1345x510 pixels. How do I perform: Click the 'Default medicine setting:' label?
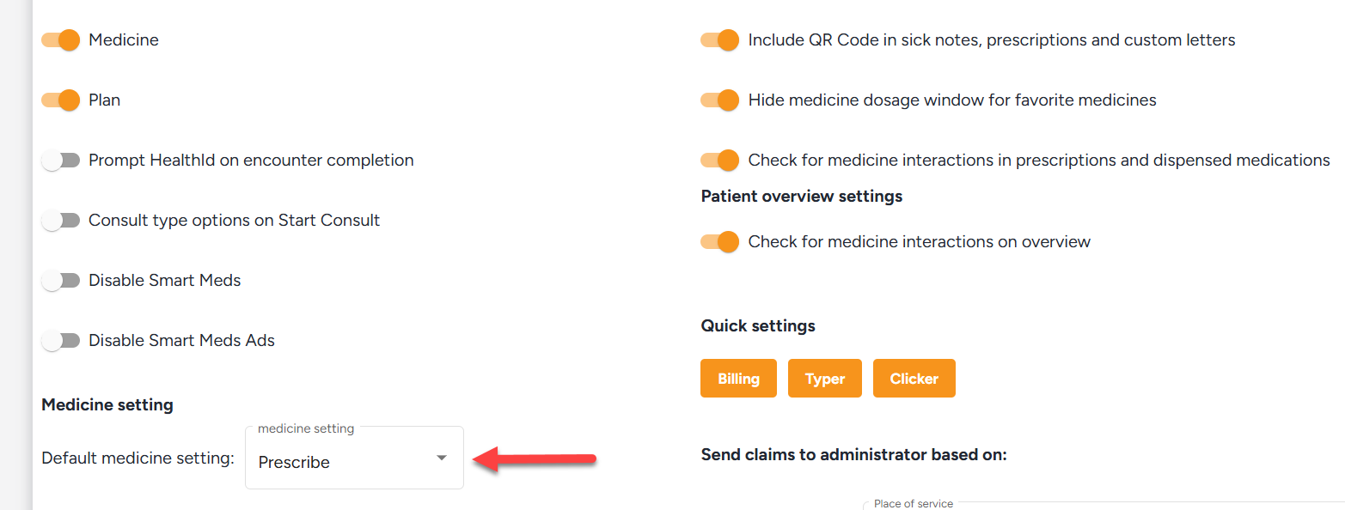click(138, 458)
